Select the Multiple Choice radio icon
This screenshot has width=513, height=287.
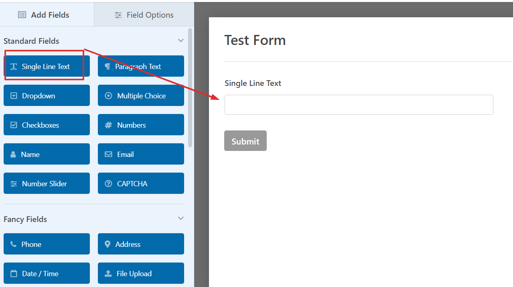click(x=107, y=96)
